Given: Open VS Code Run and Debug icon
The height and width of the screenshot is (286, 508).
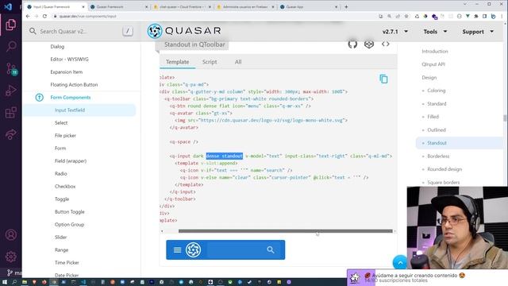Looking at the screenshot, I should (x=10, y=91).
